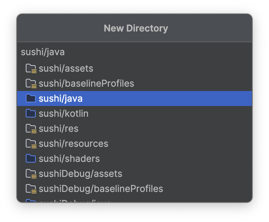Select the sushi/shaders directory suggestion

click(69, 159)
